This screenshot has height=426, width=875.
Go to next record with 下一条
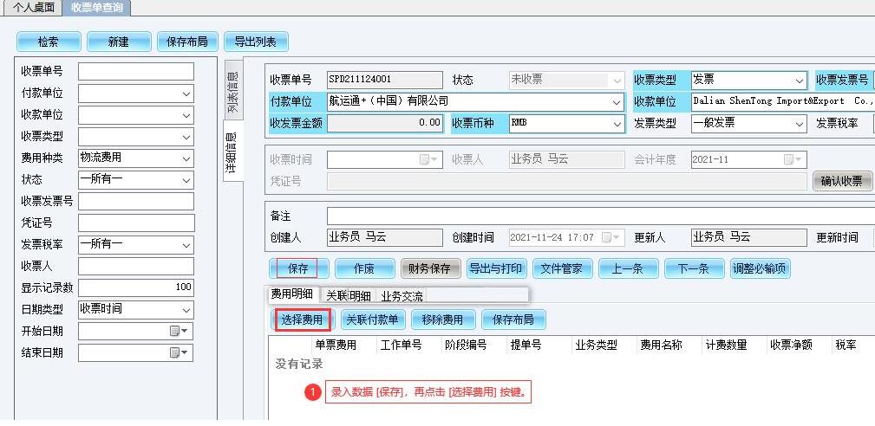click(x=693, y=268)
